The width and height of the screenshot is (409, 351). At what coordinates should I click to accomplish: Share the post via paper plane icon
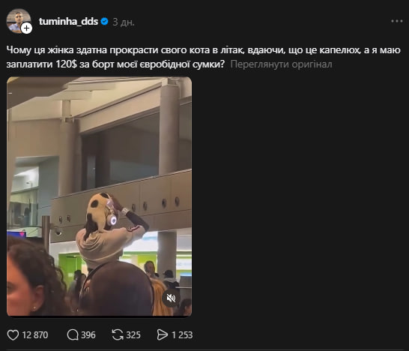pos(163,334)
